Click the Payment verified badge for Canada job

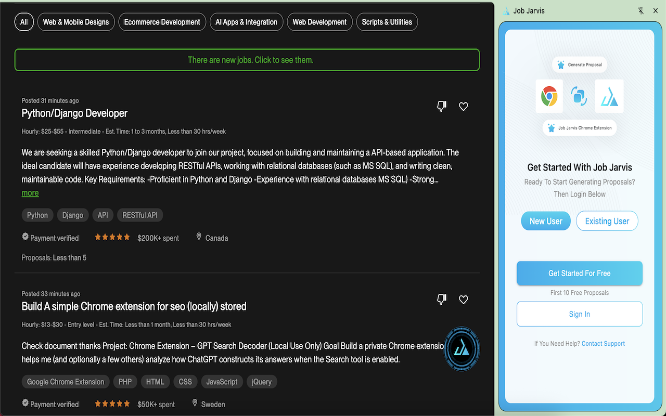[50, 238]
